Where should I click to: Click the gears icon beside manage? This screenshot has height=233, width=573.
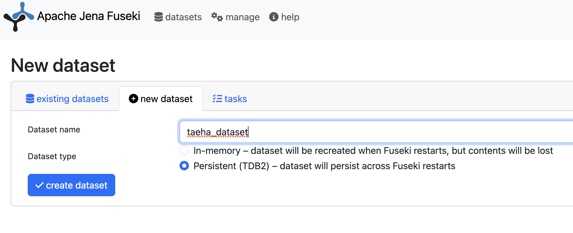pyautogui.click(x=217, y=17)
